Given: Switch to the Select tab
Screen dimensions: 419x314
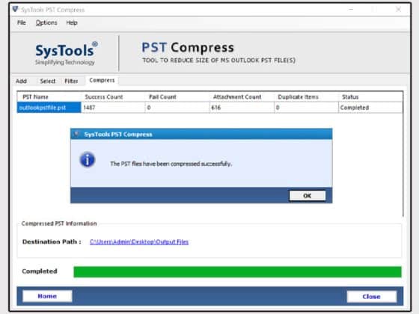Looking at the screenshot, I should 48,81.
